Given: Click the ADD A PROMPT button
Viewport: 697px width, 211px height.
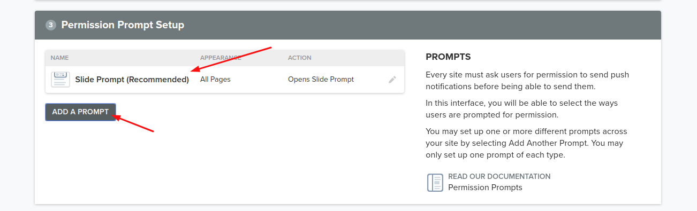Looking at the screenshot, I should [x=80, y=112].
